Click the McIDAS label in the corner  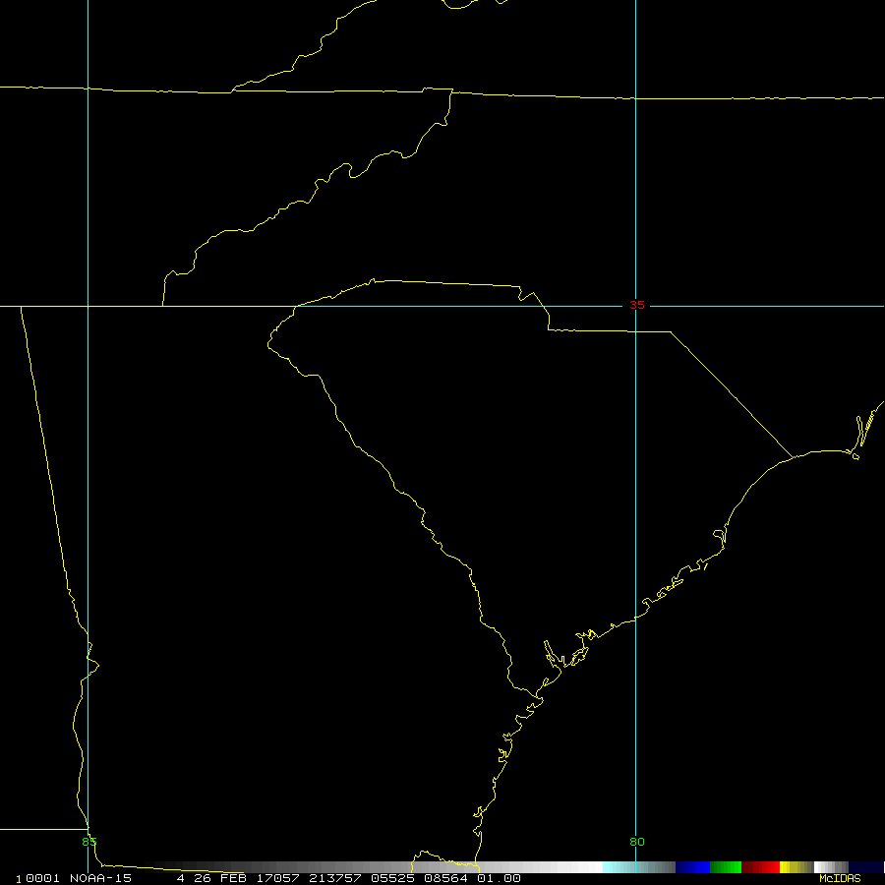click(840, 879)
